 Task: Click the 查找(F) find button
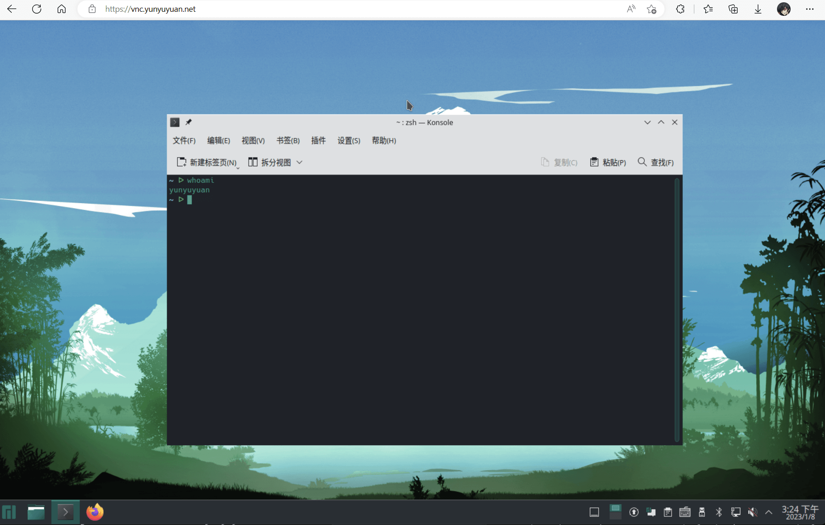(656, 162)
